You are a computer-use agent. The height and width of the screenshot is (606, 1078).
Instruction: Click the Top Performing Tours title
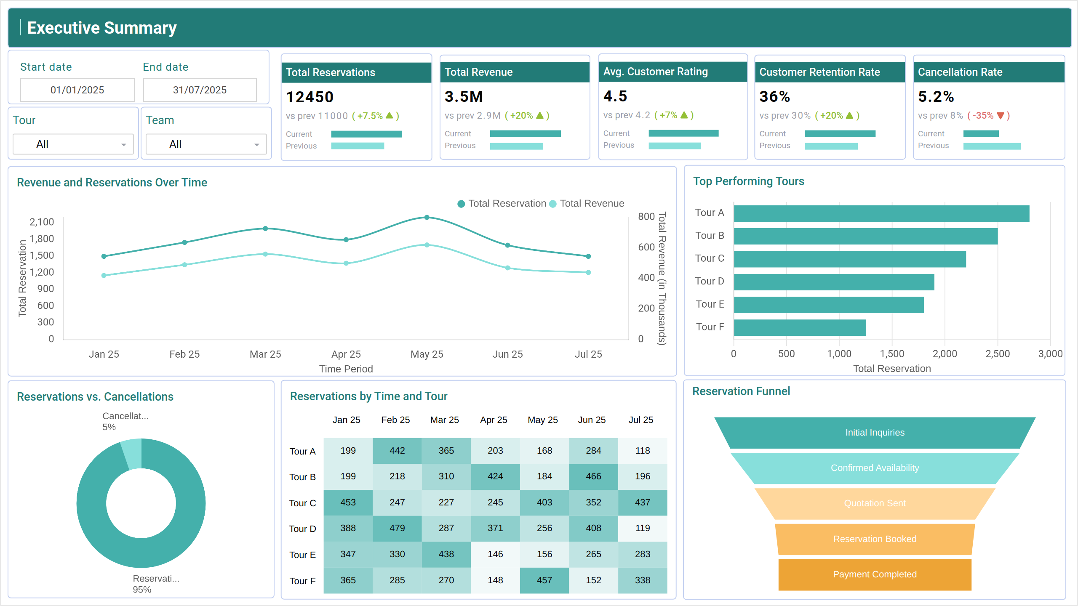[x=749, y=181]
